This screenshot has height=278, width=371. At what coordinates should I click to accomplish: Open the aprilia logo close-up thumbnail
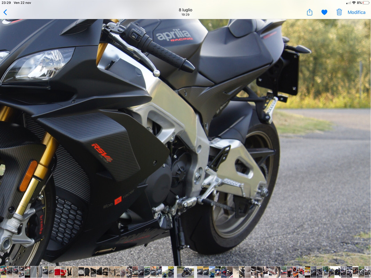coord(272,272)
